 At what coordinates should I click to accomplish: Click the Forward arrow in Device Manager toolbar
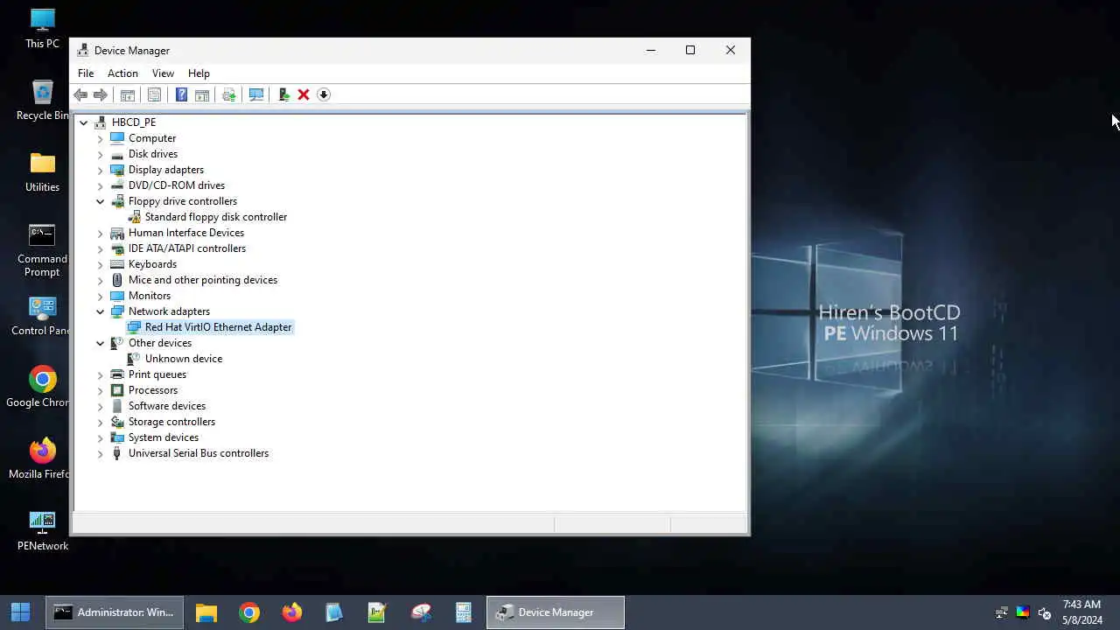101,94
